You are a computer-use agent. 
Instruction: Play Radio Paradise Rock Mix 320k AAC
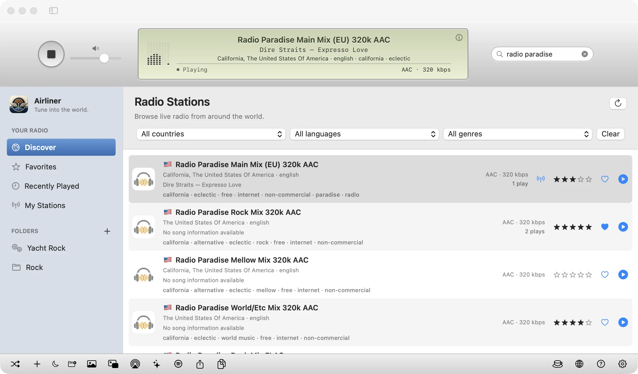pos(623,227)
